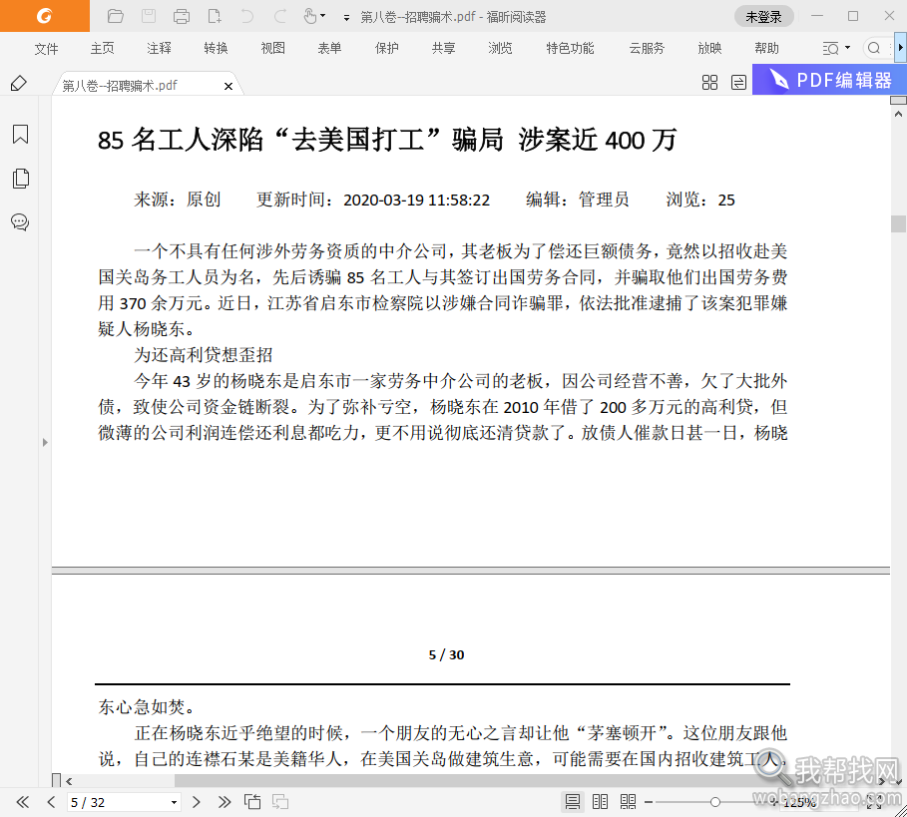Switch to the 转换 tab

pyautogui.click(x=216, y=49)
